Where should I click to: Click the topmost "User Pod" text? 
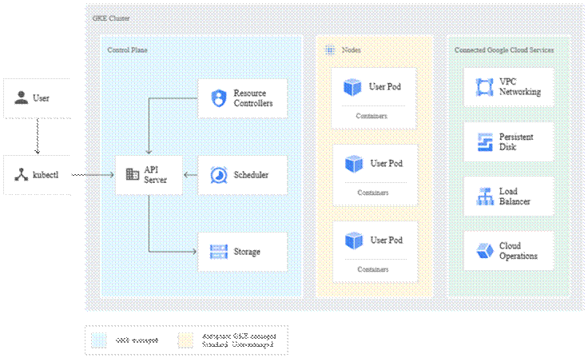click(385, 86)
